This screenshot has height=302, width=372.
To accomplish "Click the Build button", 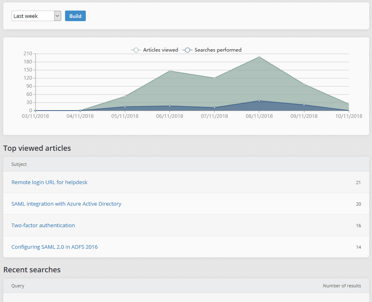I will coord(75,16).
